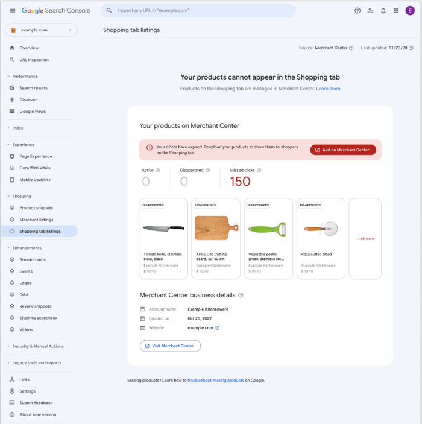This screenshot has width=422, height=424.
Task: Collapse the Shopping section
Action: [x=8, y=196]
